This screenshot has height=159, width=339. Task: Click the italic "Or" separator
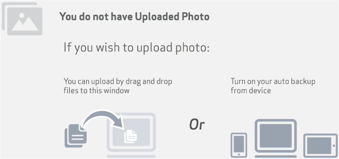click(197, 125)
